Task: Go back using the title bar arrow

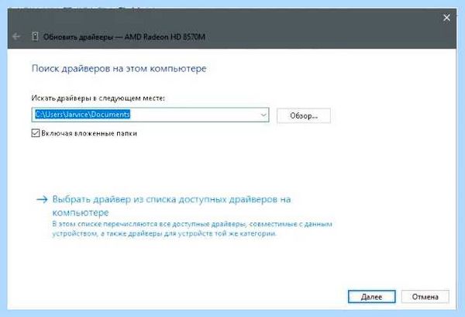Action: tap(16, 36)
